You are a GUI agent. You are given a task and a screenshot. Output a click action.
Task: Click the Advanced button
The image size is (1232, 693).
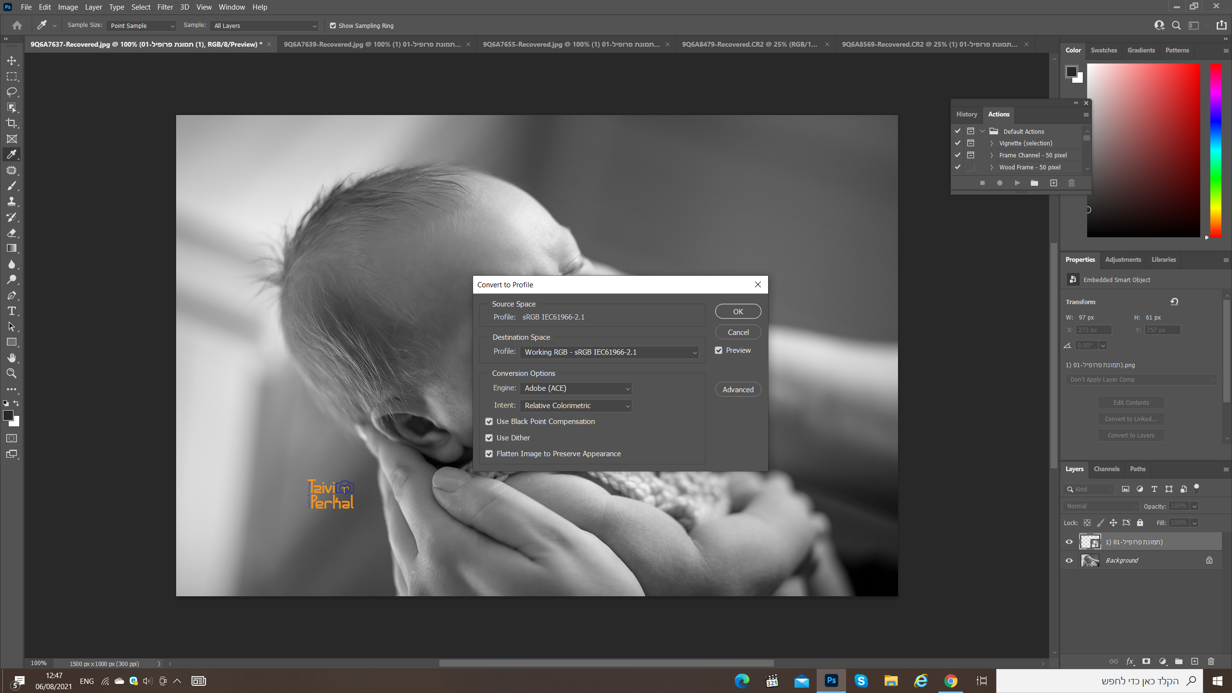pos(738,389)
